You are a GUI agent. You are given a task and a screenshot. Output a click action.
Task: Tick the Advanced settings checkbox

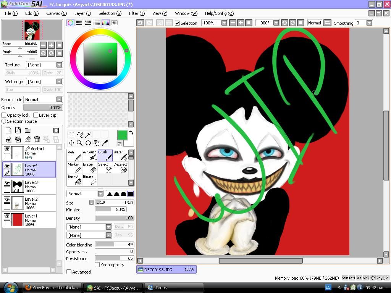tap(69, 272)
